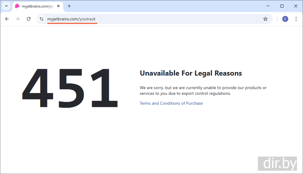Close the myjetbrains.com tab

58,6
